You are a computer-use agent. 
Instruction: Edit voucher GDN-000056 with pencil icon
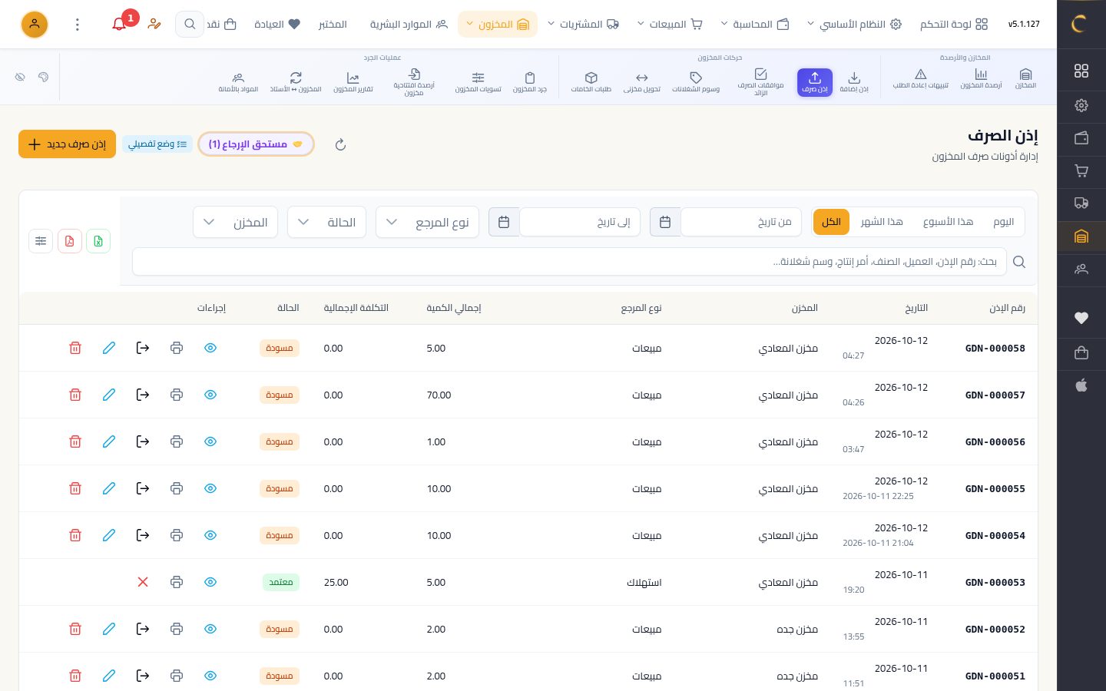click(109, 441)
